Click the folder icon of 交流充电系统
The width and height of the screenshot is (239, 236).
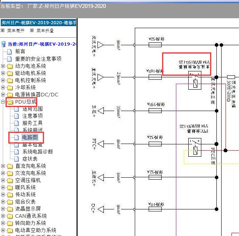pyautogui.click(x=10, y=173)
